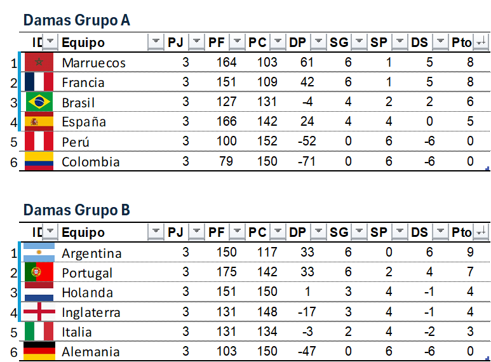Click the England flag icon
The image size is (491, 362).
pyautogui.click(x=39, y=312)
